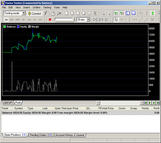Open the Insert menu
The image size is (161, 143).
click(27, 8)
